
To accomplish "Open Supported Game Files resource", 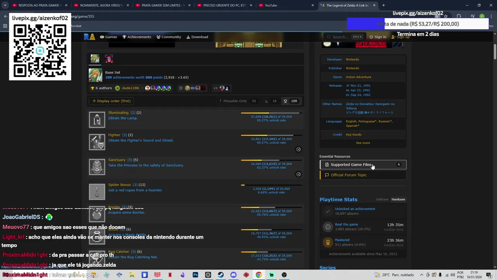I will coord(363,165).
